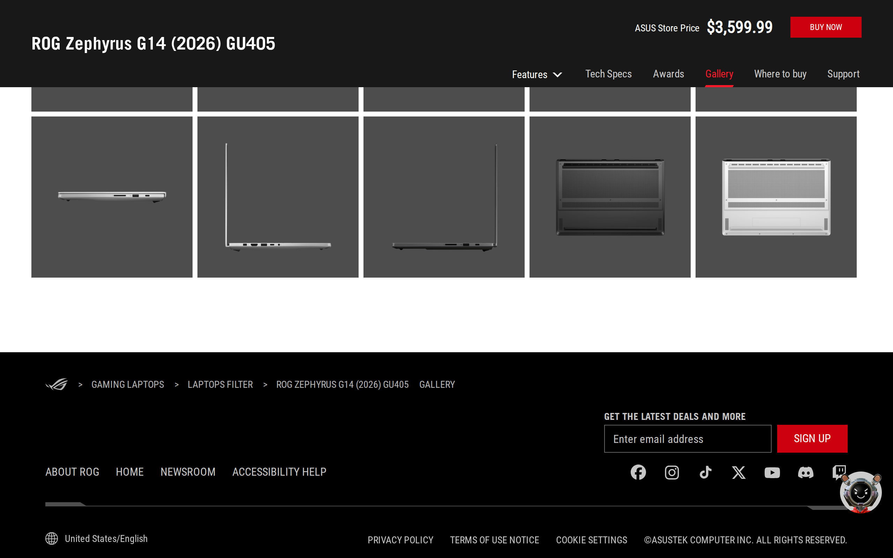Screen dimensions: 893x558
Task: Click the BUY NOW button
Action: 825,27
